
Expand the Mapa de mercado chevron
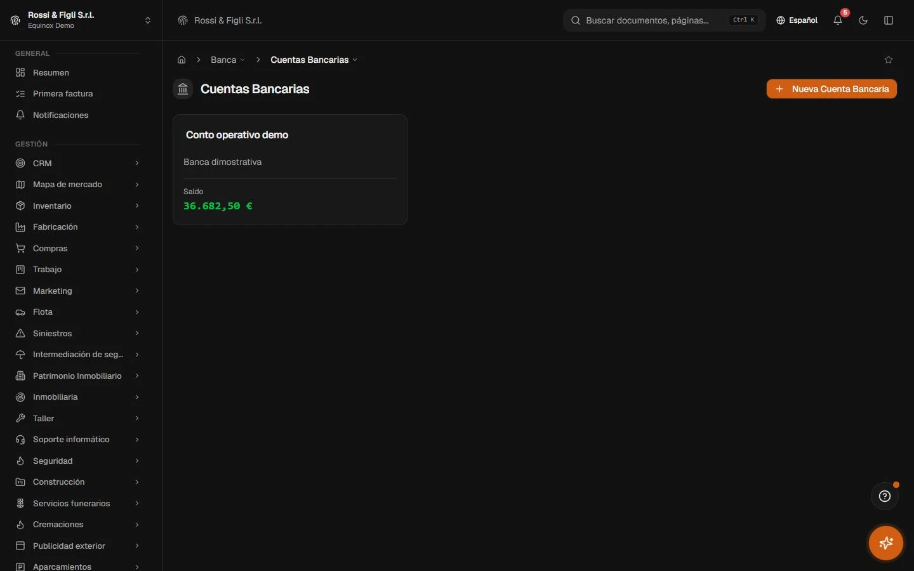click(137, 185)
